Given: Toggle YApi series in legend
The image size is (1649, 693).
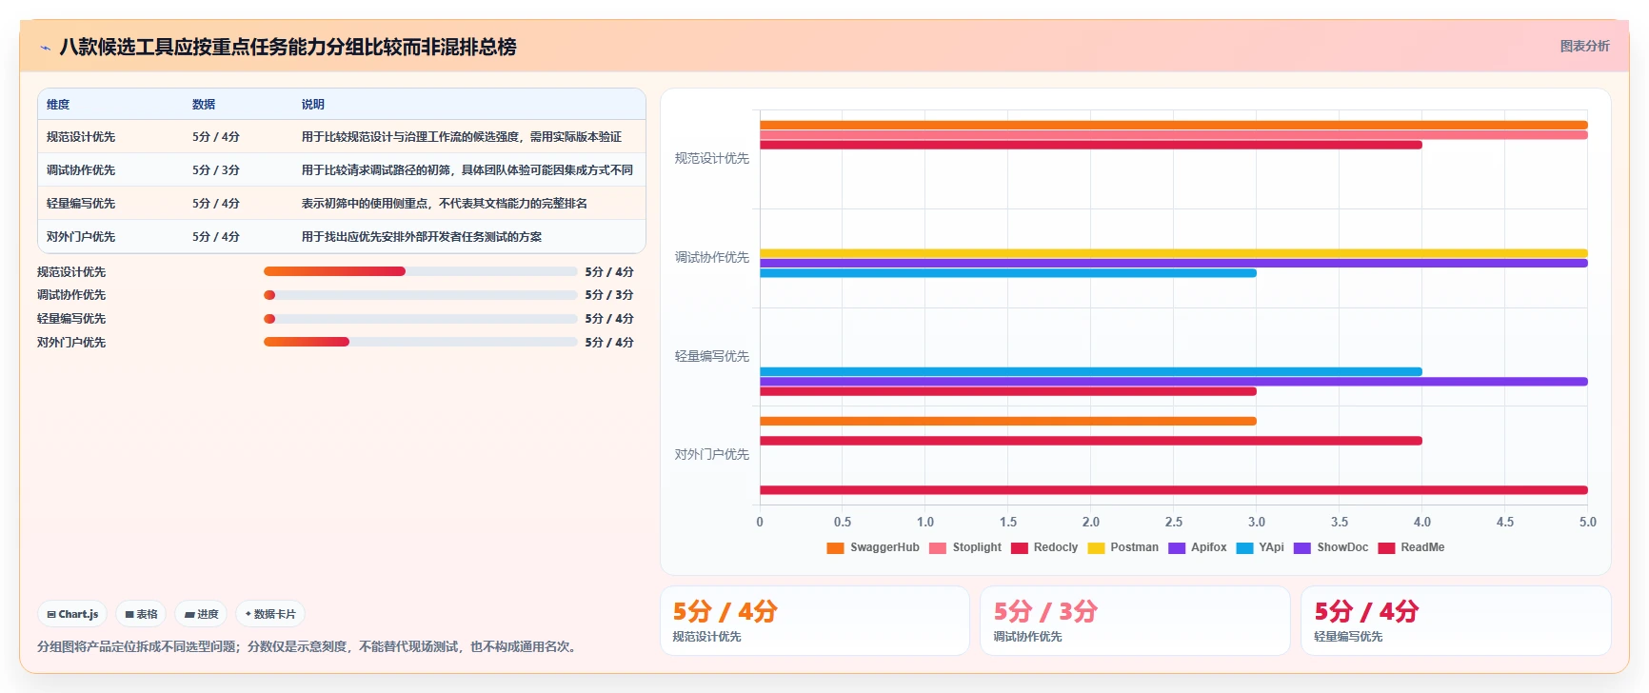Looking at the screenshot, I should pyautogui.click(x=1260, y=547).
